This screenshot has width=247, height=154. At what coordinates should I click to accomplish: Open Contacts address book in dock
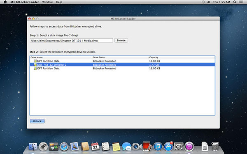pos(85,147)
